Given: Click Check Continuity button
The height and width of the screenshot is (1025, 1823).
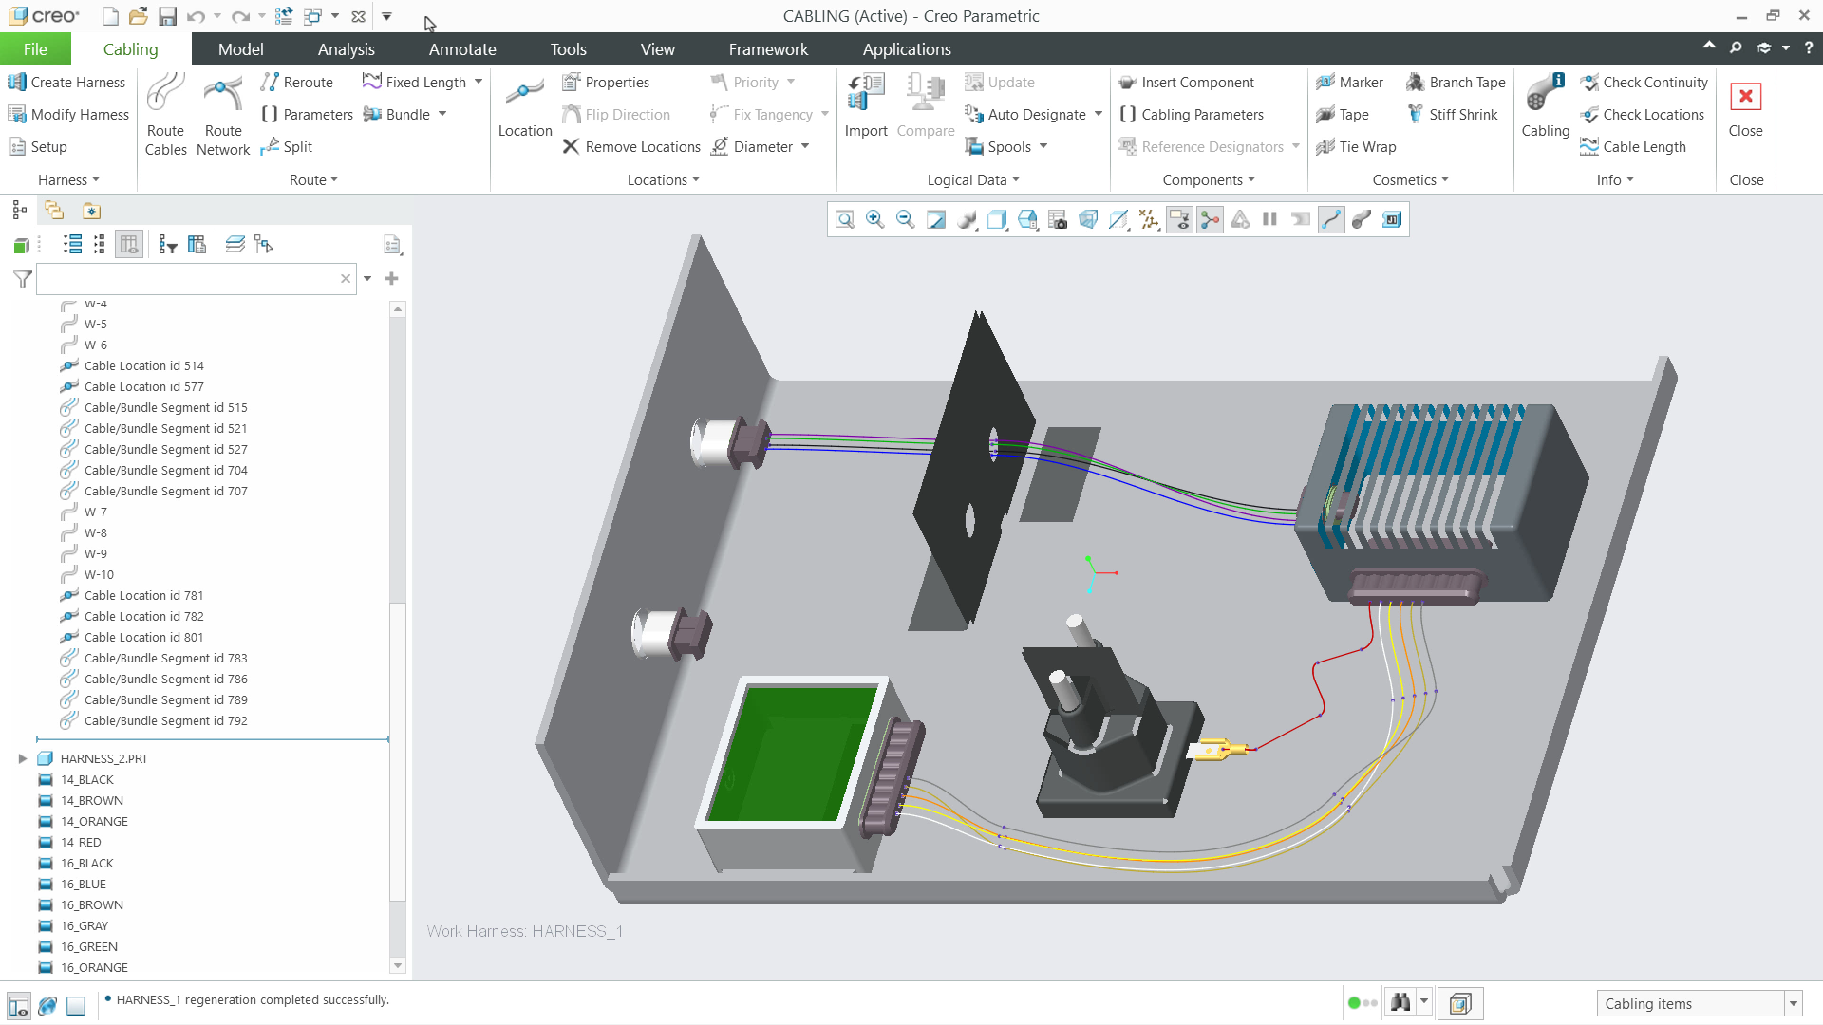Looking at the screenshot, I should pyautogui.click(x=1644, y=83).
